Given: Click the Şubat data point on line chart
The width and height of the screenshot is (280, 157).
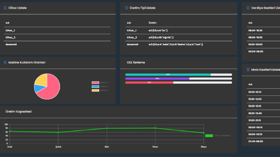Looking at the screenshot, I should click(58, 132).
